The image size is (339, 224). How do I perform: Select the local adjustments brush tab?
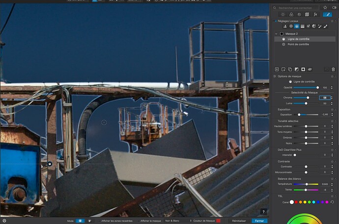[x=327, y=14]
